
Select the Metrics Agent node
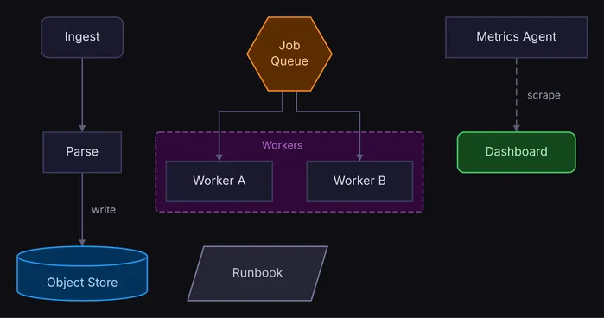click(516, 37)
